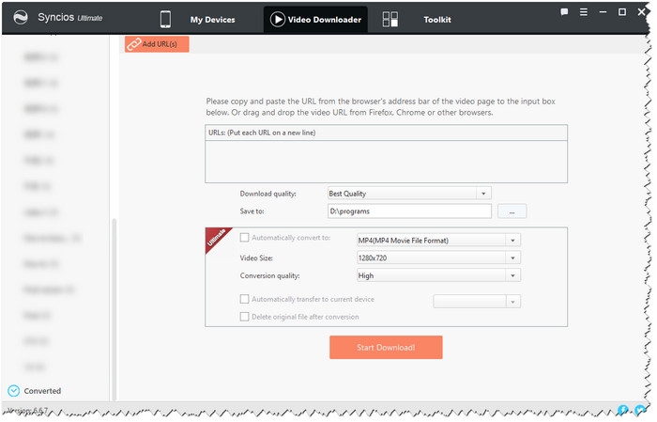657x422 pixels.
Task: Open the feedback chat bubble icon
Action: pos(564,12)
